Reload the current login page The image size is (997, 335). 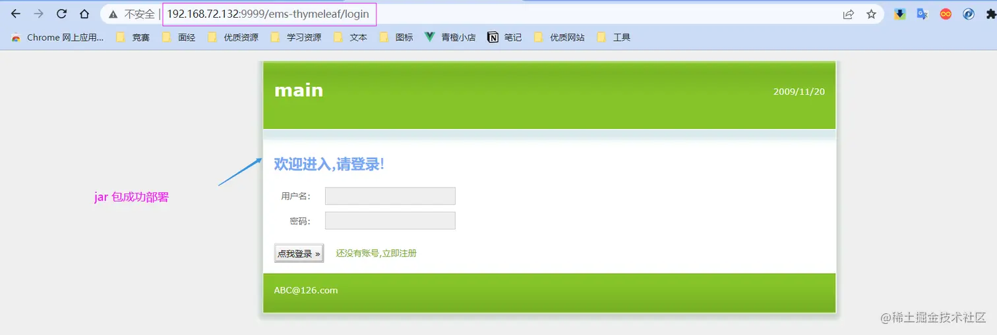[x=61, y=14]
